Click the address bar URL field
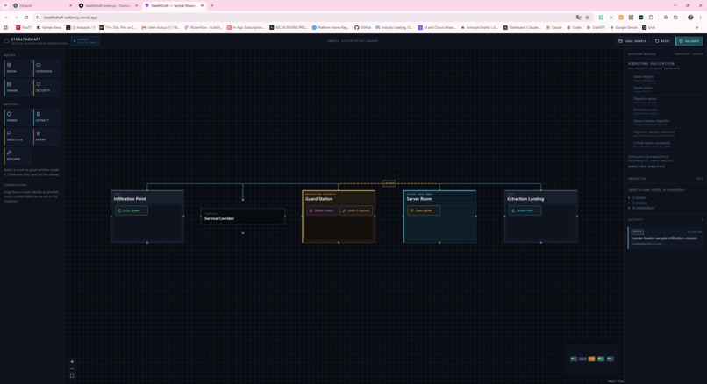Screen dimensions: 707x384 click(307, 18)
